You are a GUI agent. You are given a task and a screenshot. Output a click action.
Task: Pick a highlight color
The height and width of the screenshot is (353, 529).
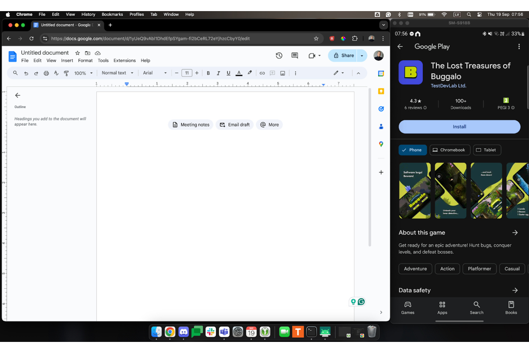(x=250, y=73)
